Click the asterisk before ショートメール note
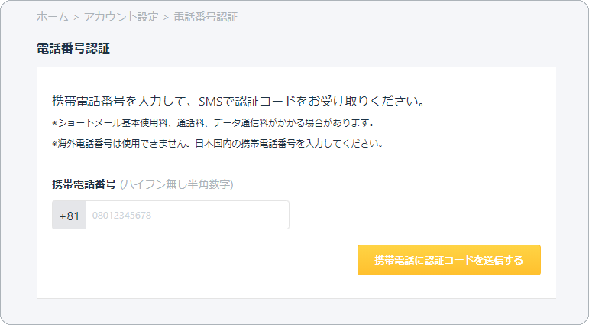 click(x=54, y=123)
